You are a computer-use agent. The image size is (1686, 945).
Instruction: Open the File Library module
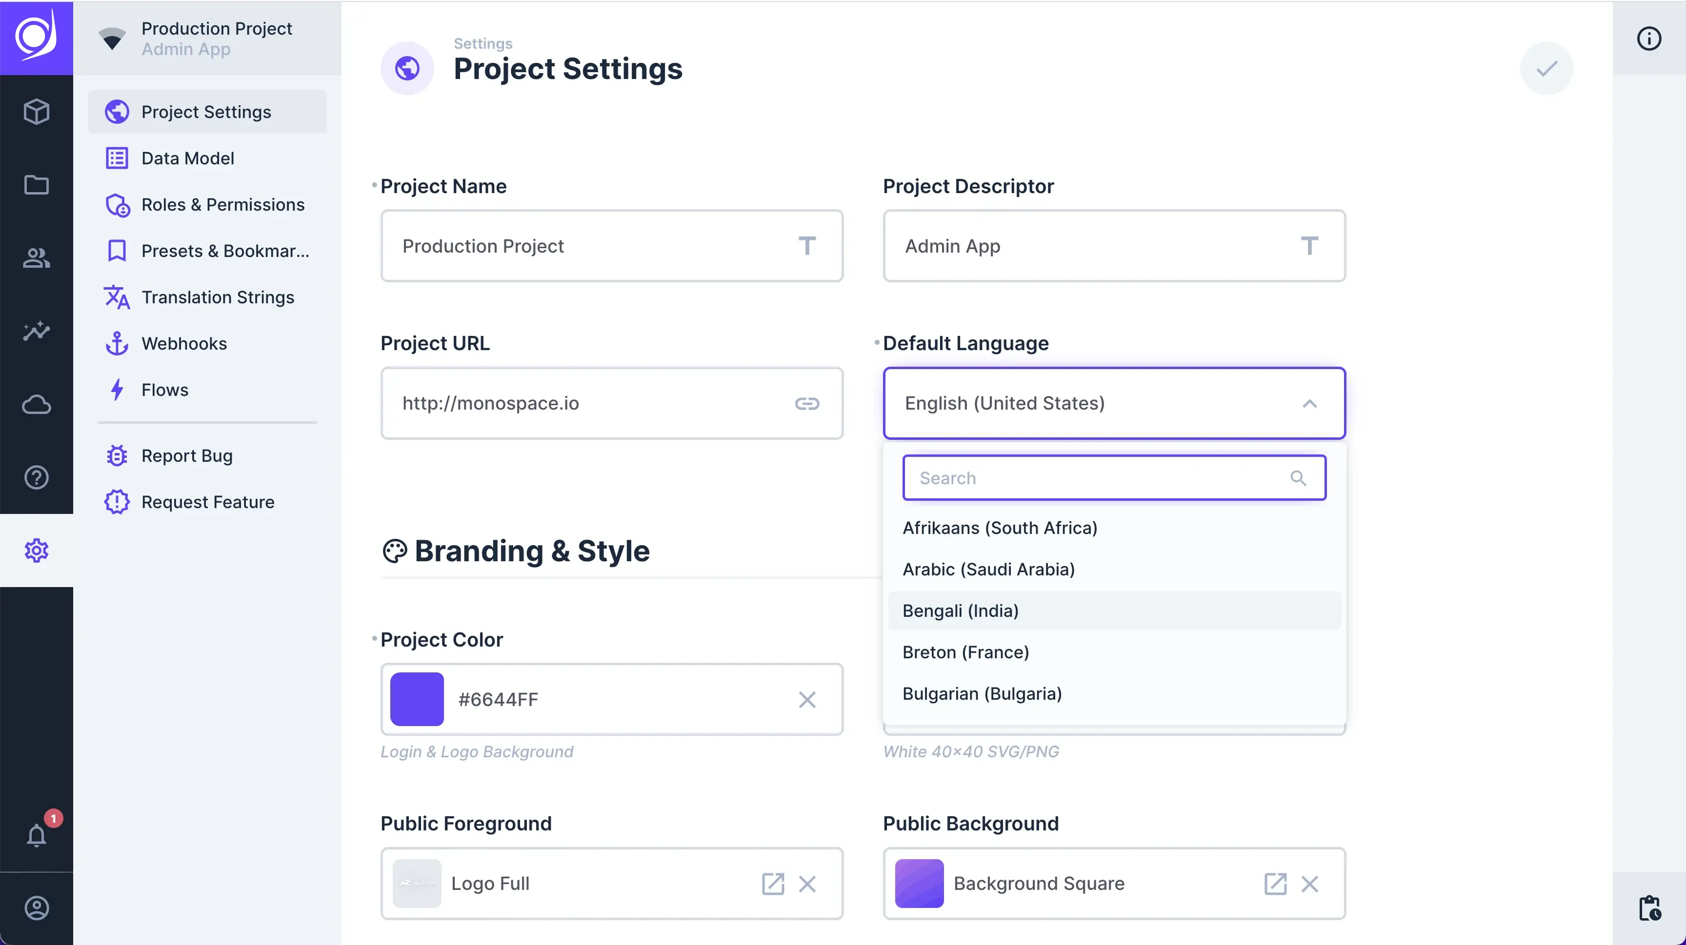tap(37, 185)
